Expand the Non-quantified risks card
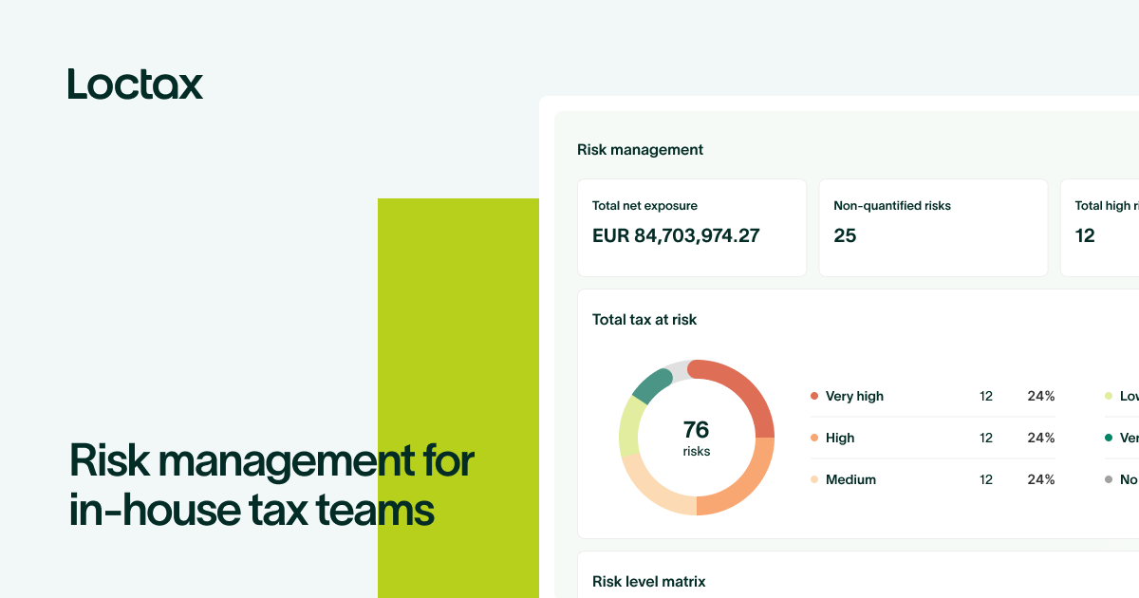 tap(933, 227)
